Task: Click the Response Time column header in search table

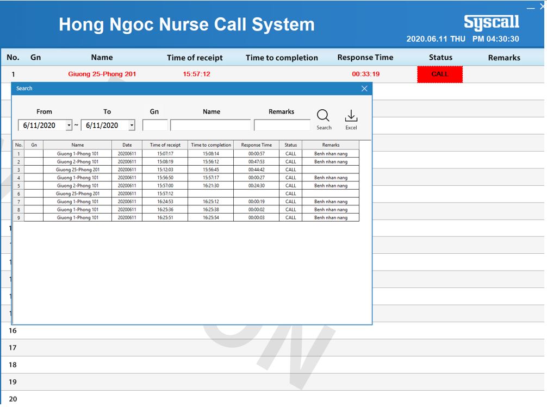Action: [x=256, y=145]
